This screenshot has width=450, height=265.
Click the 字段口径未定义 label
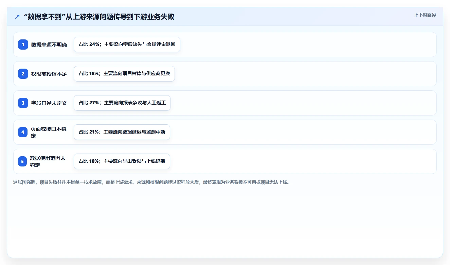click(49, 103)
